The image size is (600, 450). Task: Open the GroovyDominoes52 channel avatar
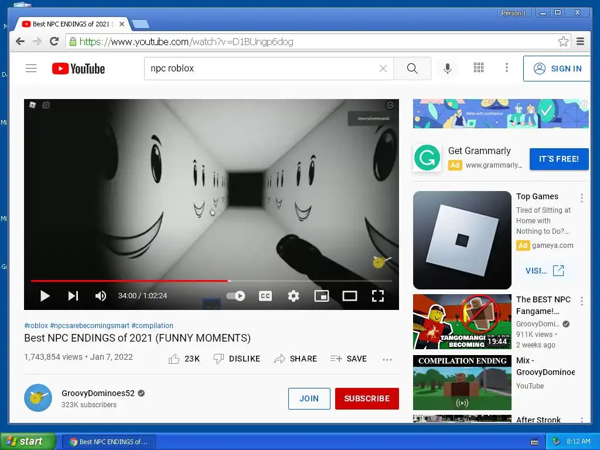click(x=38, y=398)
